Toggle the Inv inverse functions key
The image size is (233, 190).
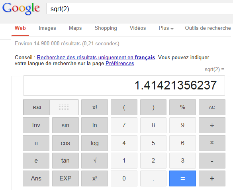[36, 125]
